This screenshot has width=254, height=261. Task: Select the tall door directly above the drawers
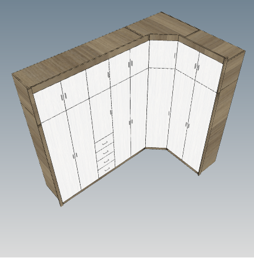click(x=101, y=116)
